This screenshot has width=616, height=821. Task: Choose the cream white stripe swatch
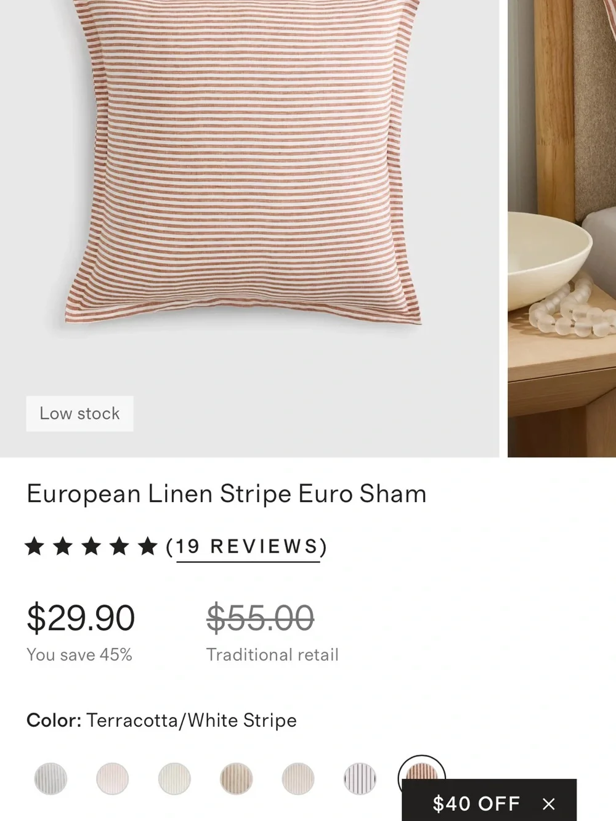click(174, 779)
